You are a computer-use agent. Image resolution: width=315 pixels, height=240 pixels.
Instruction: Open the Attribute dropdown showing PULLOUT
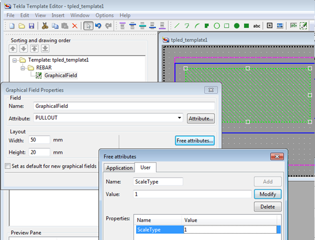tap(179, 118)
